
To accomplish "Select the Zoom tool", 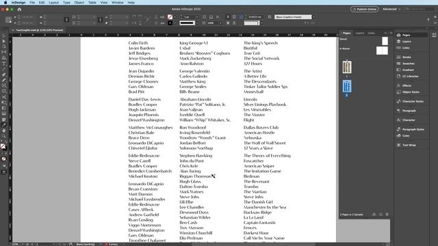I will point(4,136).
